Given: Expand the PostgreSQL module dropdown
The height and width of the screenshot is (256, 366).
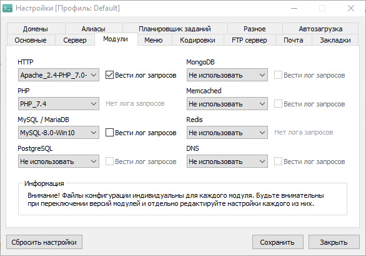Looking at the screenshot, I should pos(59,161).
